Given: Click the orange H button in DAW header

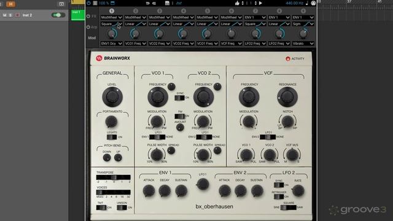Looking at the screenshot, I should 10,4.
